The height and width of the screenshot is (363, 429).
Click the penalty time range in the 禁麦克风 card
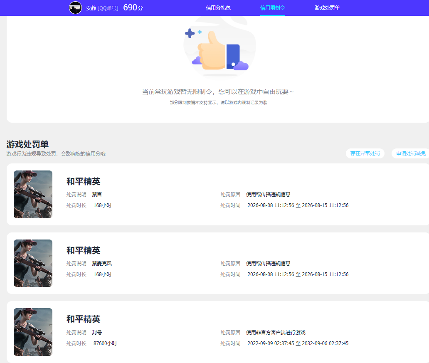(x=298, y=274)
